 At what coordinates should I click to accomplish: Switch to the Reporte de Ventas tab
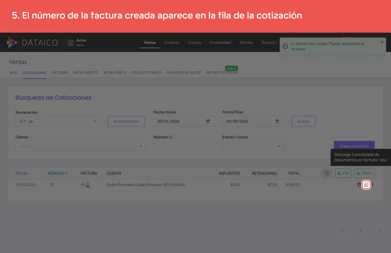[222, 73]
